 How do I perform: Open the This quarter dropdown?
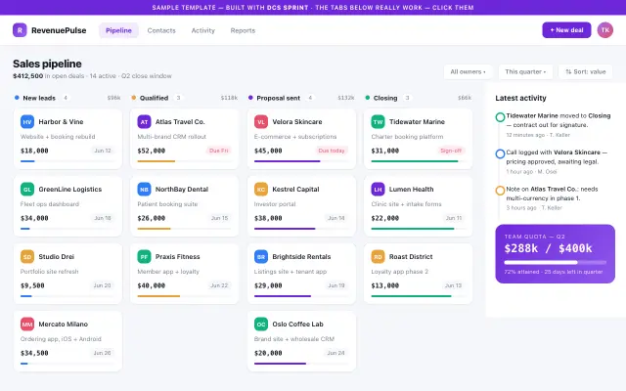525,71
